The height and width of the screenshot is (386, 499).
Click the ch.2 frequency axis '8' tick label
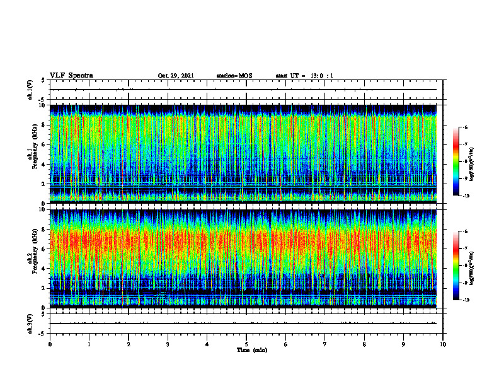click(44, 230)
